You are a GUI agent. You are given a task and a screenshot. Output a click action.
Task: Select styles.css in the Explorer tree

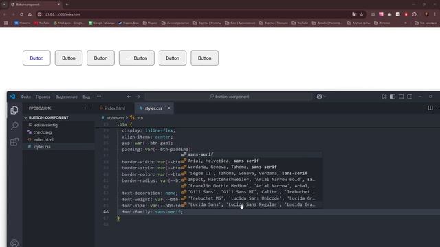tap(42, 147)
